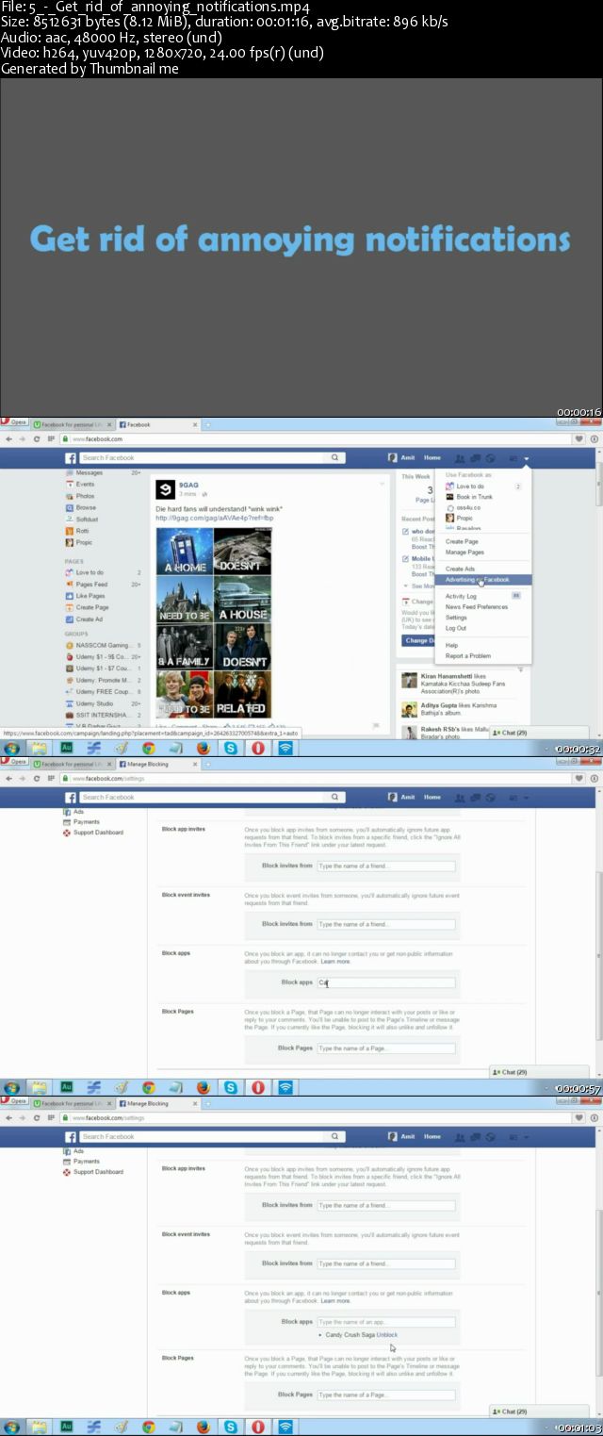Open Softdust in the left sidebar

tap(87, 520)
